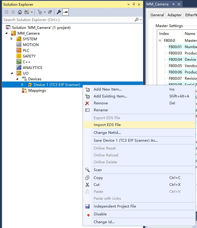Switch to the Adapter tab
The width and height of the screenshot is (197, 228).
point(174,15)
